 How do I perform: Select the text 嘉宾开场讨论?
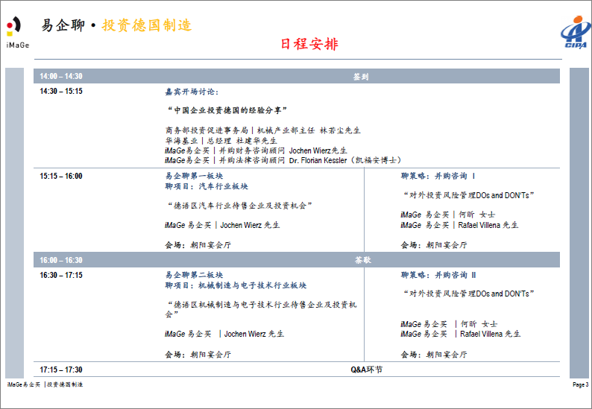pos(192,92)
